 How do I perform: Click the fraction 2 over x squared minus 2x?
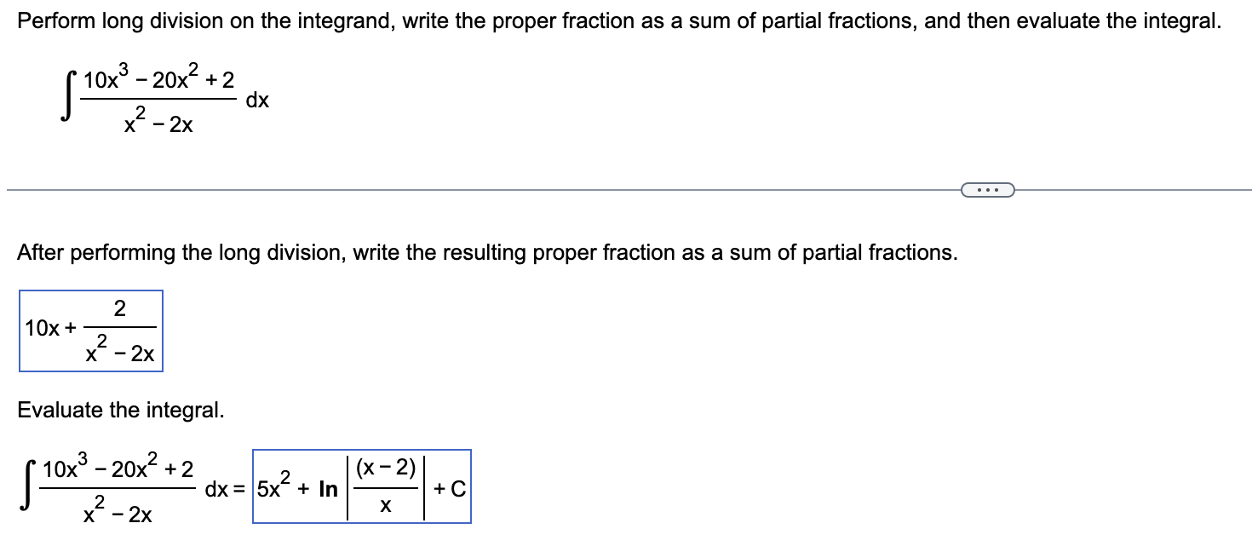[119, 330]
